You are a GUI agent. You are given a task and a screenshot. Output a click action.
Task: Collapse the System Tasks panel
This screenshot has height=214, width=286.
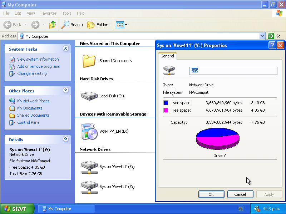[66, 49]
